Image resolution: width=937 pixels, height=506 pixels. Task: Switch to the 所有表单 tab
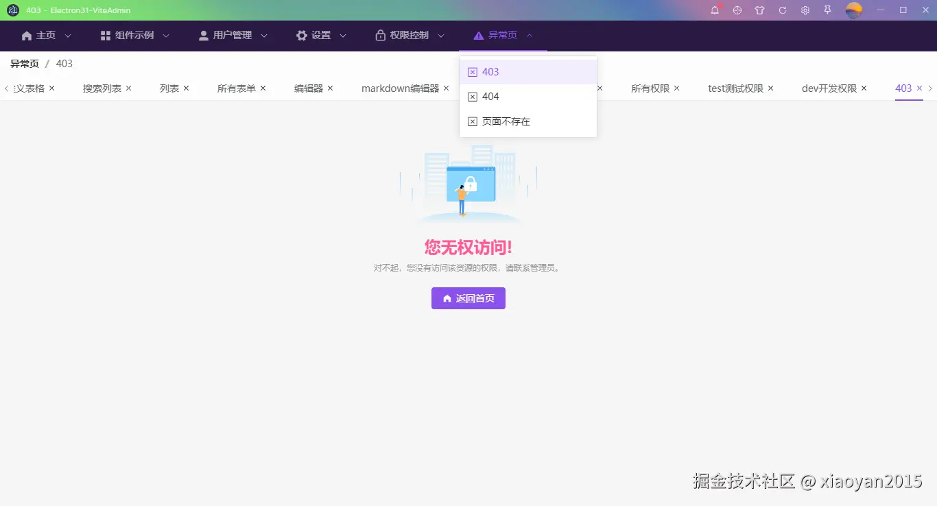point(237,88)
